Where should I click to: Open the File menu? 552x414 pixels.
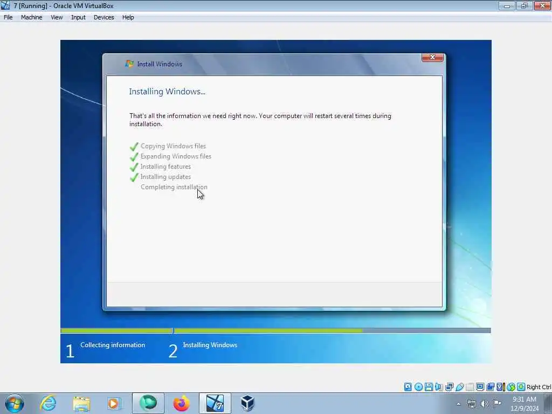(8, 17)
